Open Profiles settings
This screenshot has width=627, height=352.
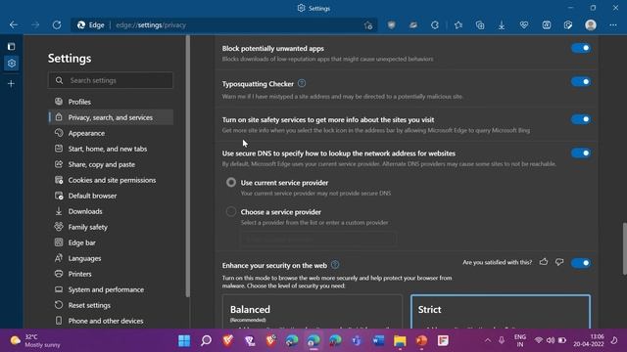point(111,102)
